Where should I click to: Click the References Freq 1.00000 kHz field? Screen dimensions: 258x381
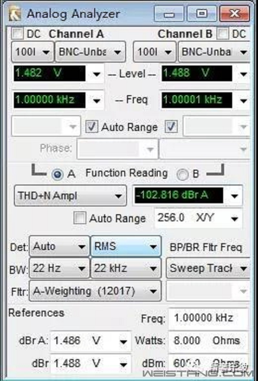(208, 318)
